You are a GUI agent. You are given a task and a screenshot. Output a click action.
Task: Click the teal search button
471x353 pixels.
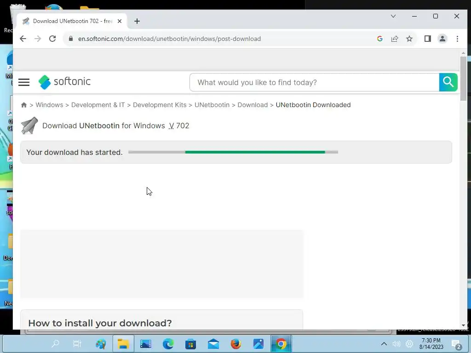point(448,82)
